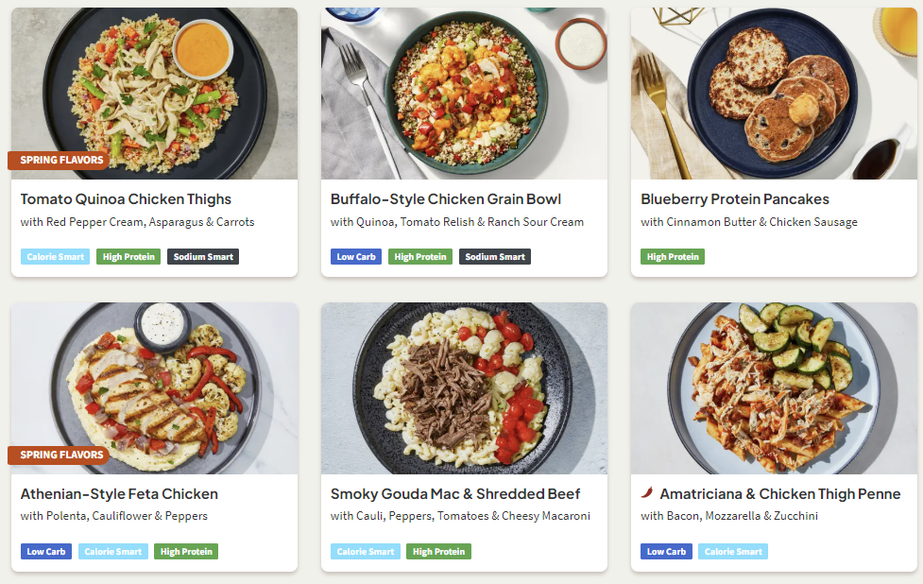View the Smoky Gouda Mac photo
This screenshot has height=584, width=923.
coord(464,388)
